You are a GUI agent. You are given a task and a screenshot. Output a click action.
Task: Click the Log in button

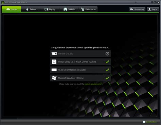(x=153, y=9)
